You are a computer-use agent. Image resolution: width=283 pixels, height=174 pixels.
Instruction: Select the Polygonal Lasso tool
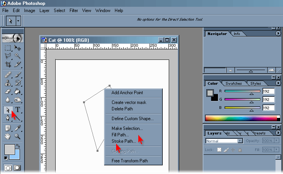tap(8, 56)
